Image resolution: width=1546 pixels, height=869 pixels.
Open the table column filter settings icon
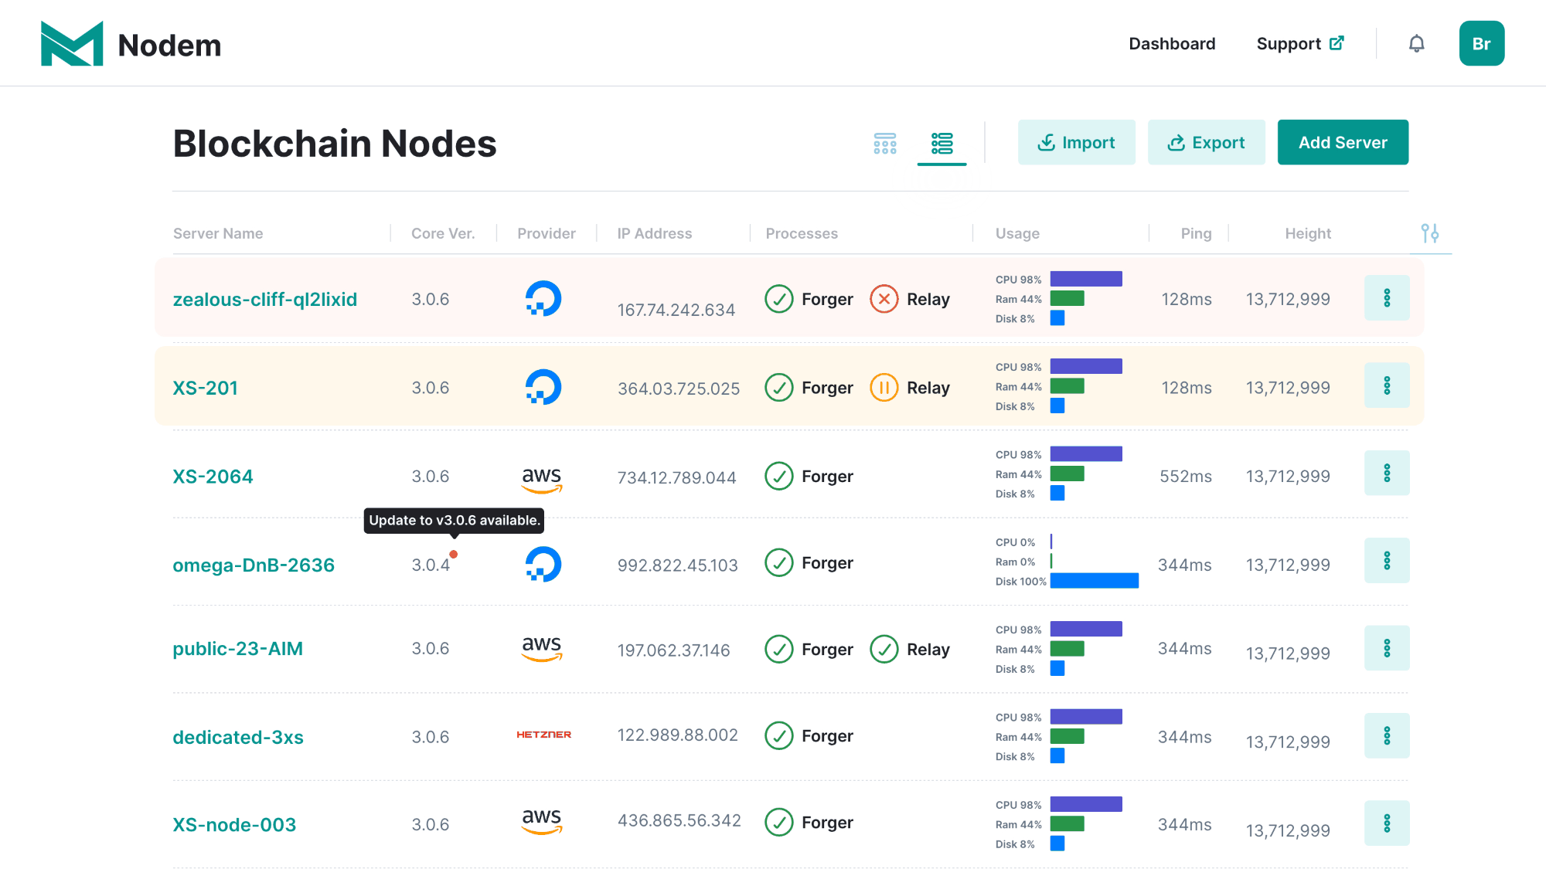(1430, 233)
